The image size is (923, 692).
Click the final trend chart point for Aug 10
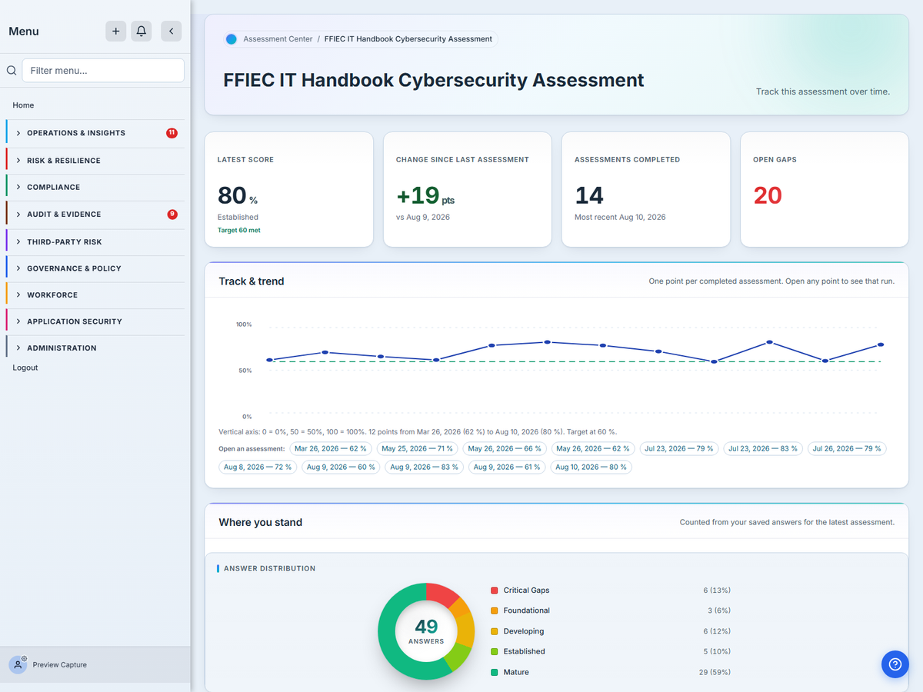pyautogui.click(x=881, y=344)
